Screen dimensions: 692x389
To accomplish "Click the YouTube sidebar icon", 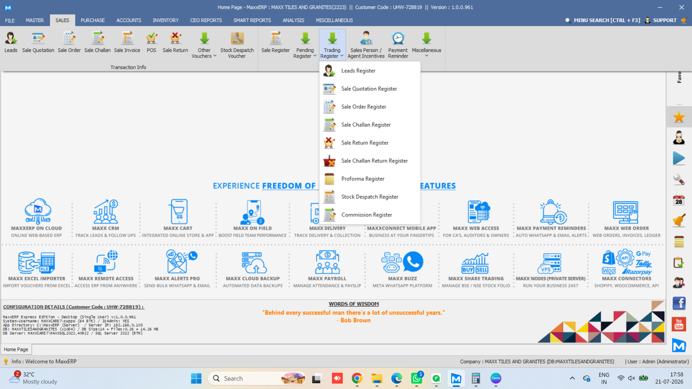I will (x=679, y=324).
